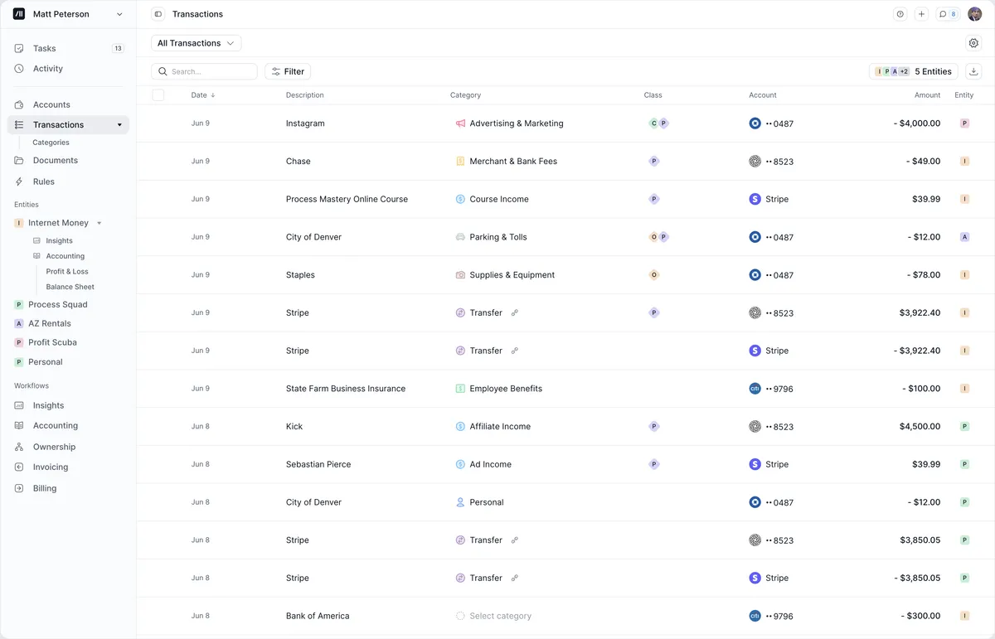The height and width of the screenshot is (639, 995).
Task: Click the Amount column header
Action: coord(927,95)
